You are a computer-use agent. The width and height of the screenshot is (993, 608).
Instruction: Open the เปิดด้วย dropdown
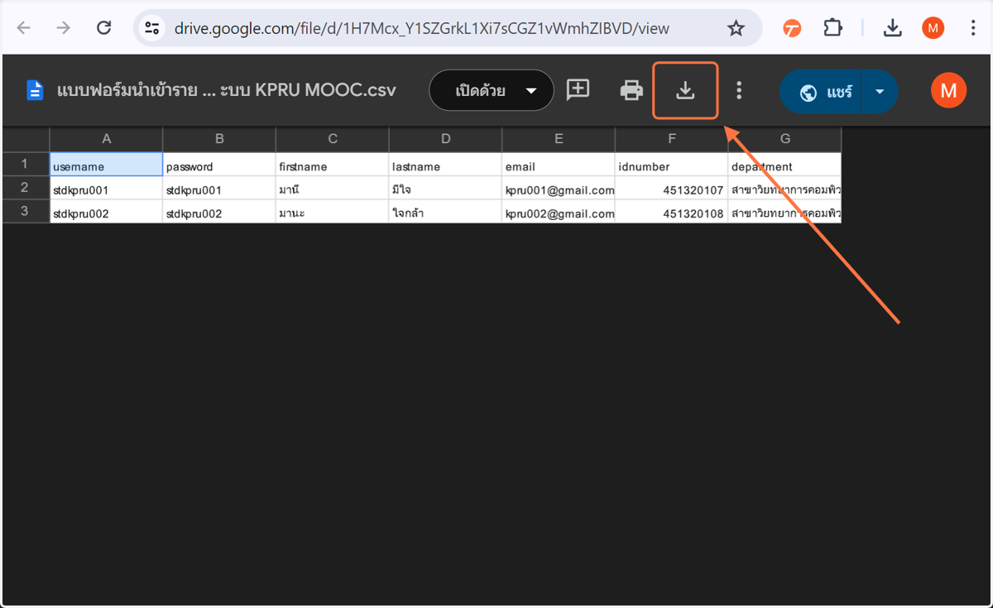[492, 90]
